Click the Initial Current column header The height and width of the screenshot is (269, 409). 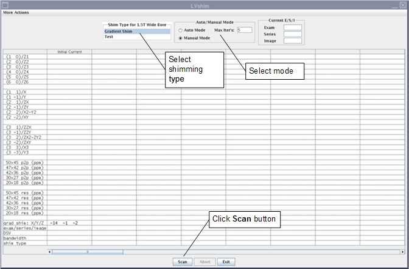69,52
